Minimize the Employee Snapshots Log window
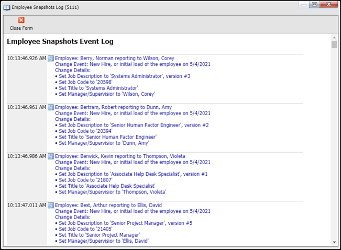This screenshot has width=341, height=250. pyautogui.click(x=303, y=4)
